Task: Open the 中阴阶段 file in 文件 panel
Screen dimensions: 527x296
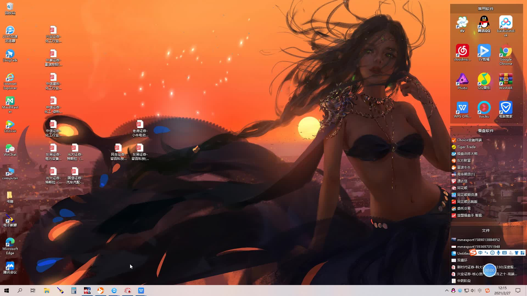Action: (x=461, y=281)
